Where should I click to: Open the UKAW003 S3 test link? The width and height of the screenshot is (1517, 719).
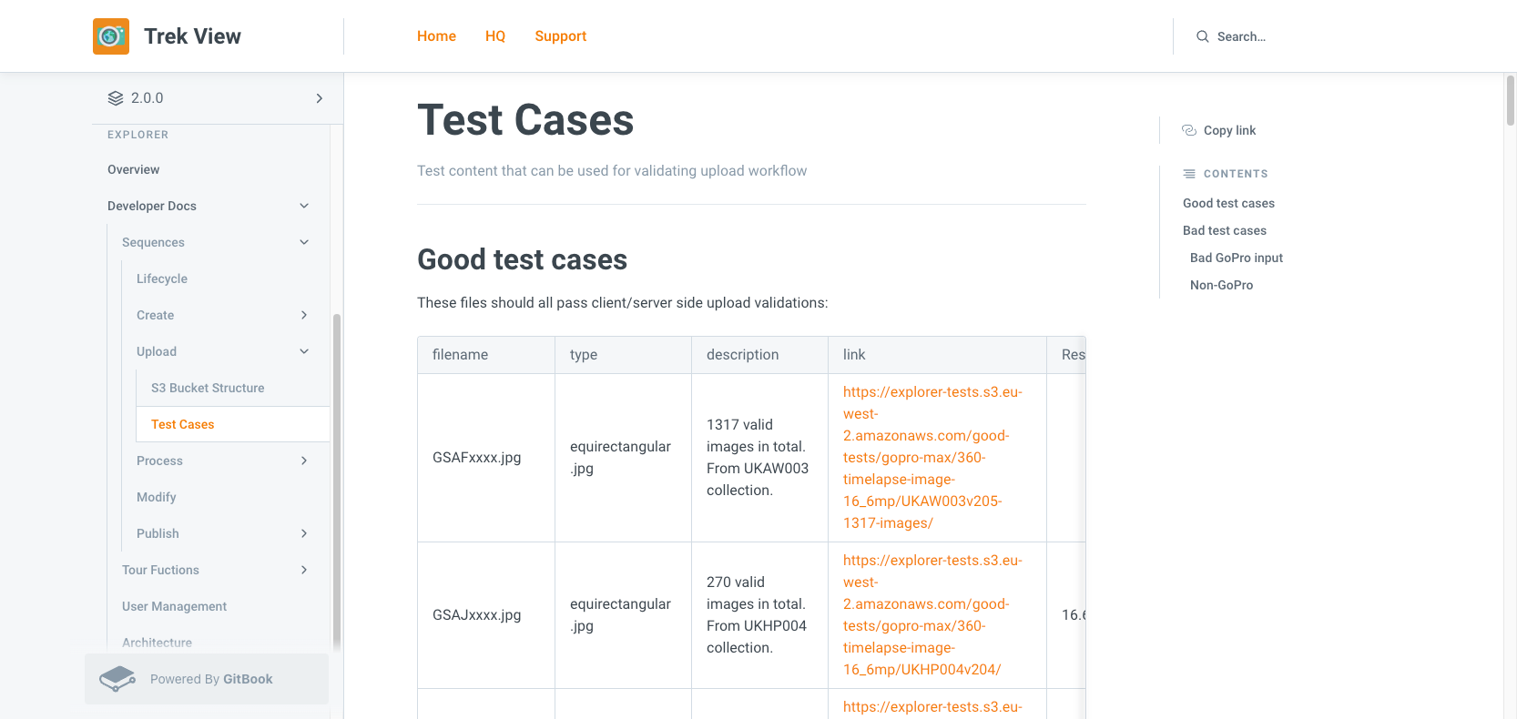point(932,457)
